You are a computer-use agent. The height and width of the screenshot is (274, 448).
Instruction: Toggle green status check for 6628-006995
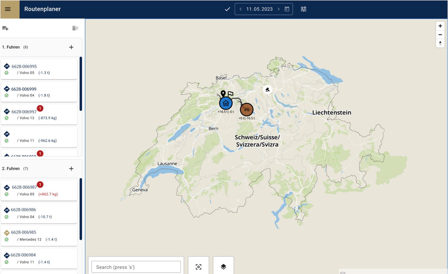(x=6, y=73)
